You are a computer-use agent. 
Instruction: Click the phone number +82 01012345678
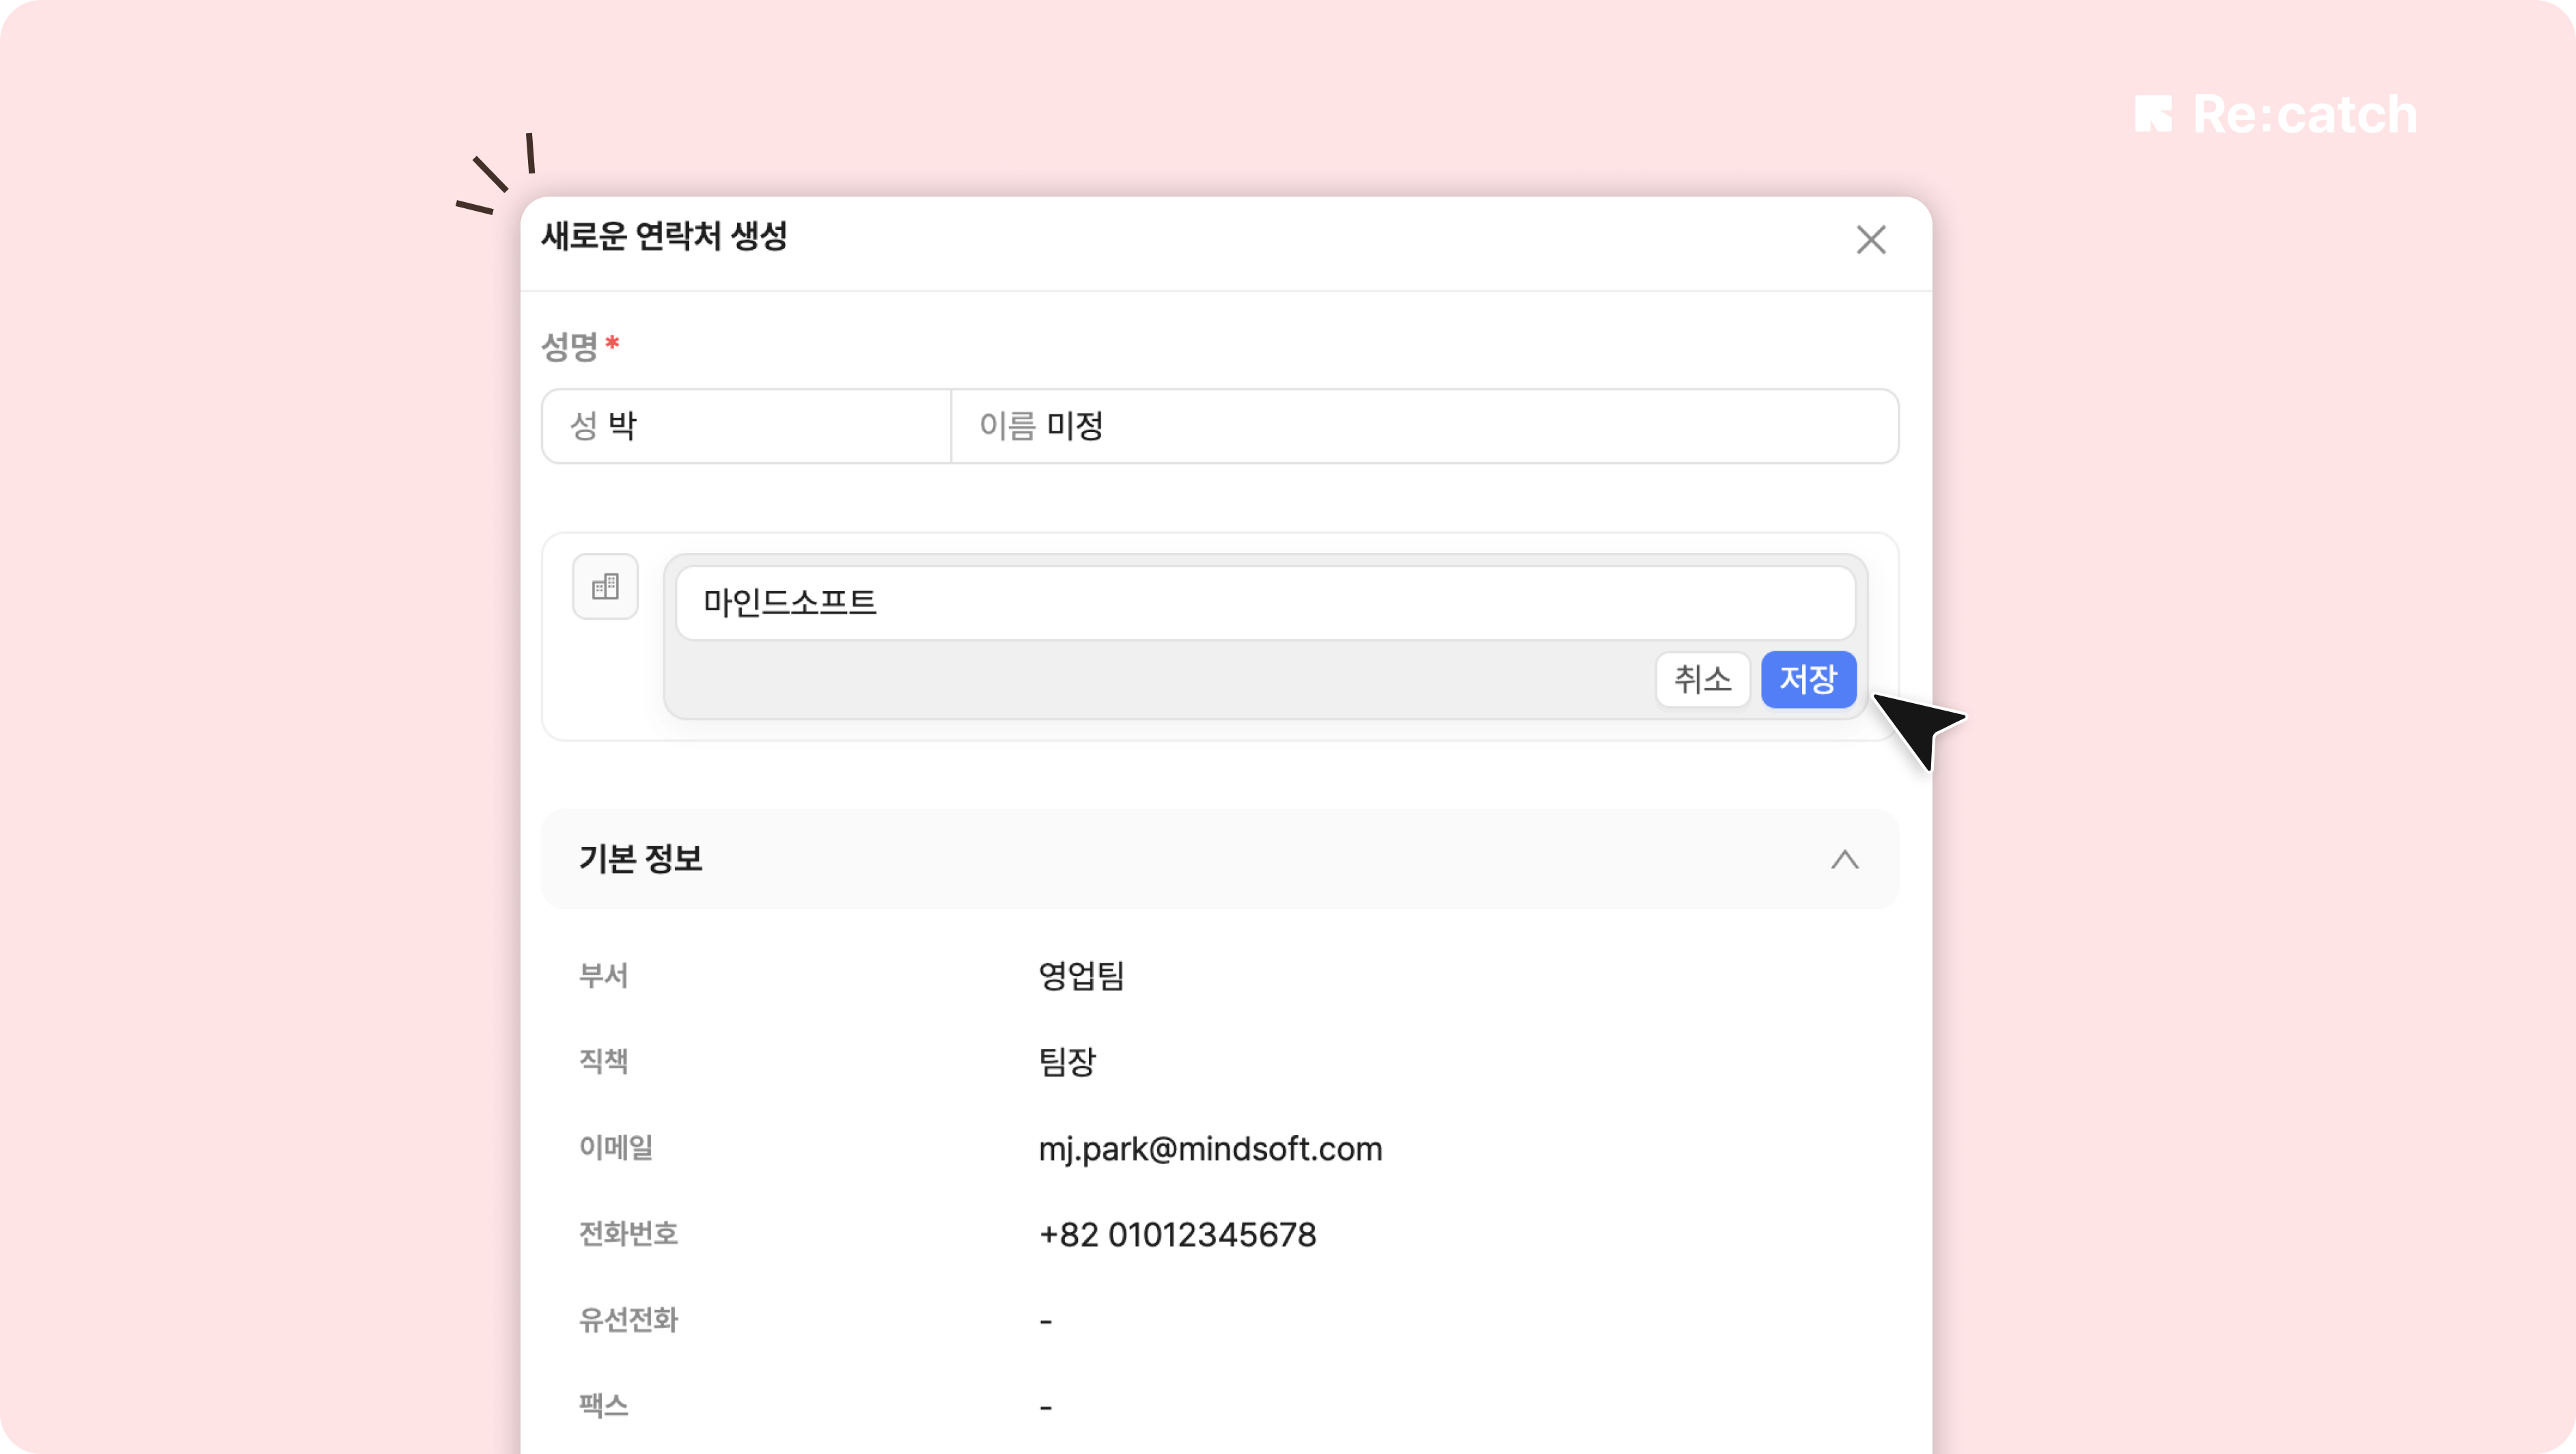point(1177,1234)
